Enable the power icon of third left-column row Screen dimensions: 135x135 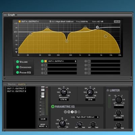42,69
